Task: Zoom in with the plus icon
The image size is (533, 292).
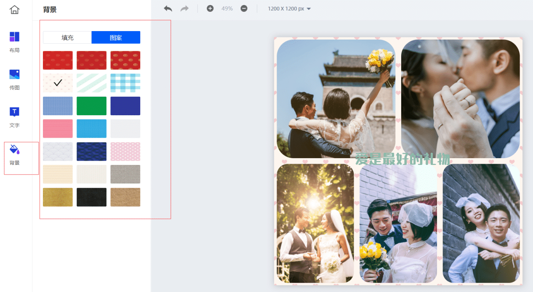Action: coord(210,8)
